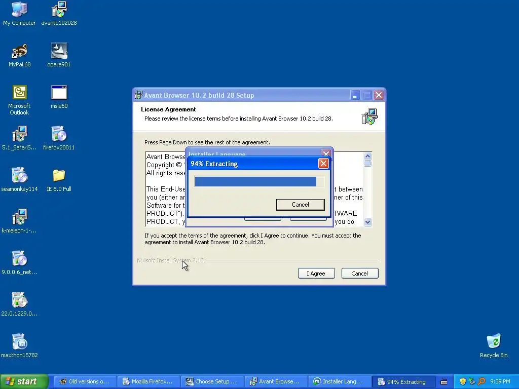Open IE 6.0 Full folder
Viewport: 519px width, 389px height.
pyautogui.click(x=59, y=180)
